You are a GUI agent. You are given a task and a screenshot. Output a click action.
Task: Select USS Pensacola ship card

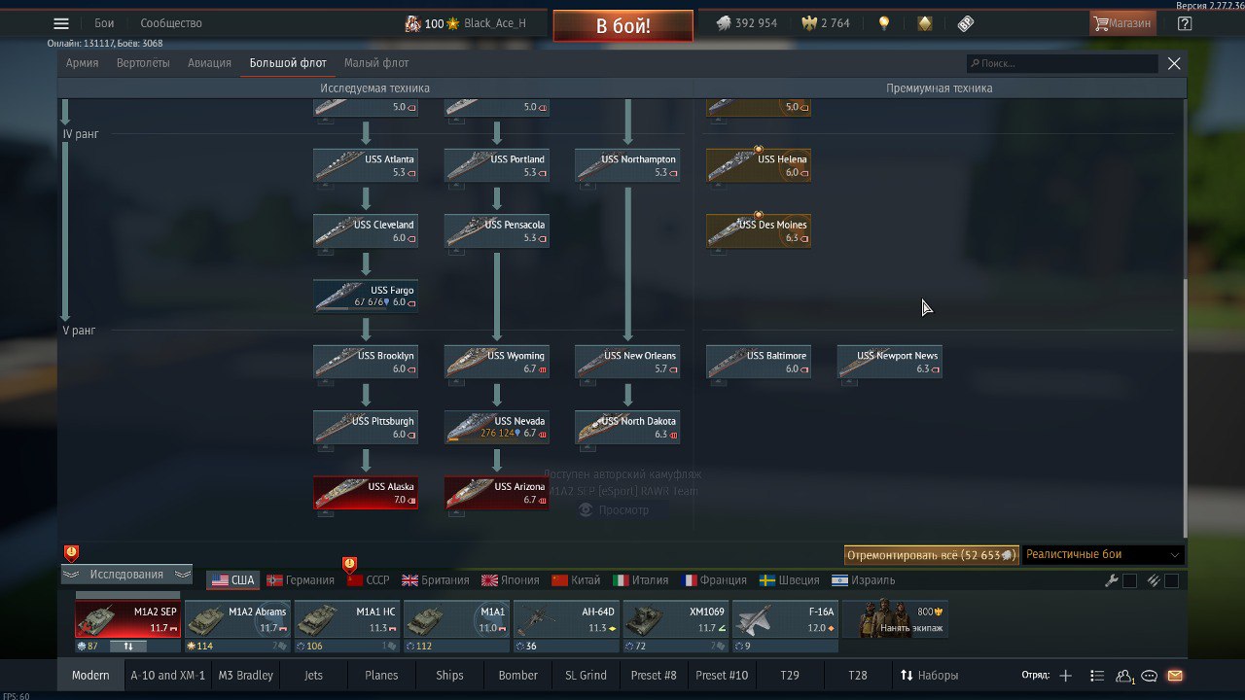[x=497, y=230]
